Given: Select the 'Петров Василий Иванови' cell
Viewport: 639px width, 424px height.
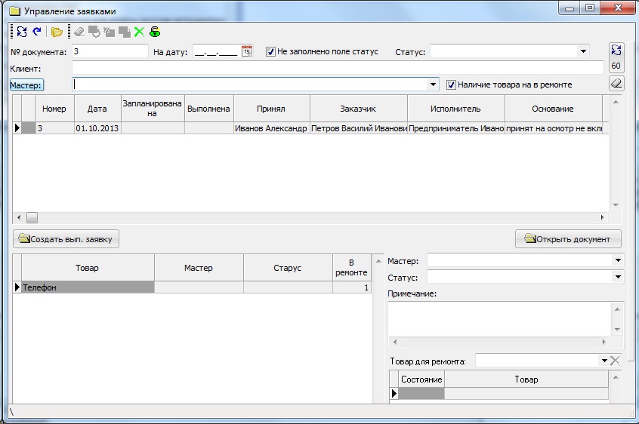Looking at the screenshot, I should tap(359, 128).
